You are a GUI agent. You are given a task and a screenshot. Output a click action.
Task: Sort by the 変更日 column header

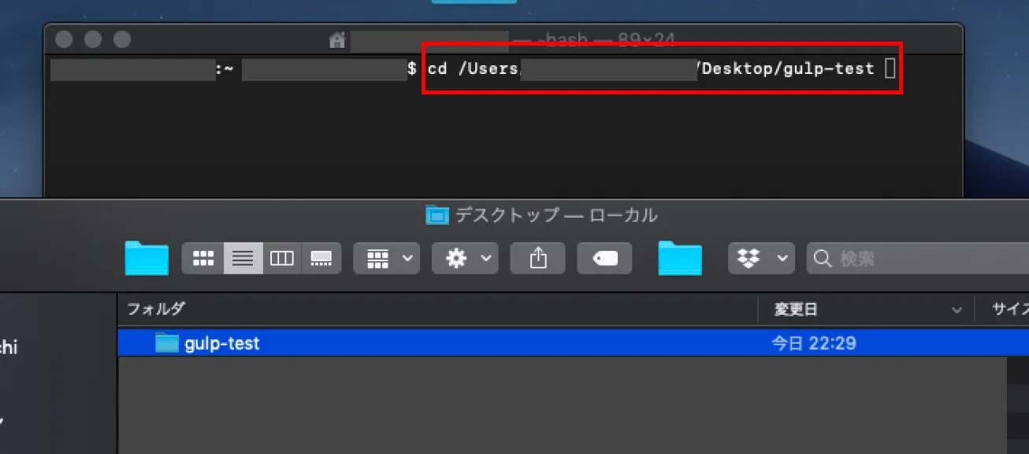(x=796, y=310)
